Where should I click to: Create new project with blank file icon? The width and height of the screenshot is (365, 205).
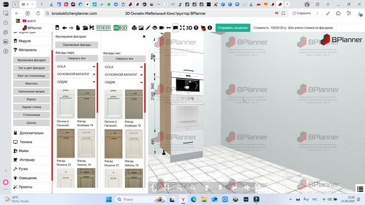click(x=78, y=28)
